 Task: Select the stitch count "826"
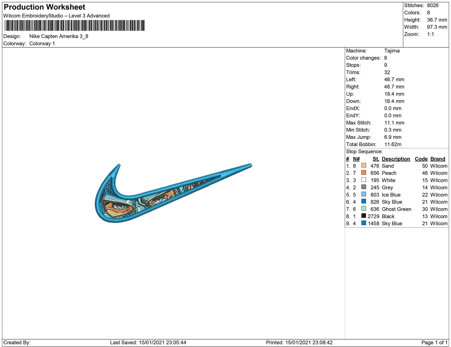click(x=375, y=202)
